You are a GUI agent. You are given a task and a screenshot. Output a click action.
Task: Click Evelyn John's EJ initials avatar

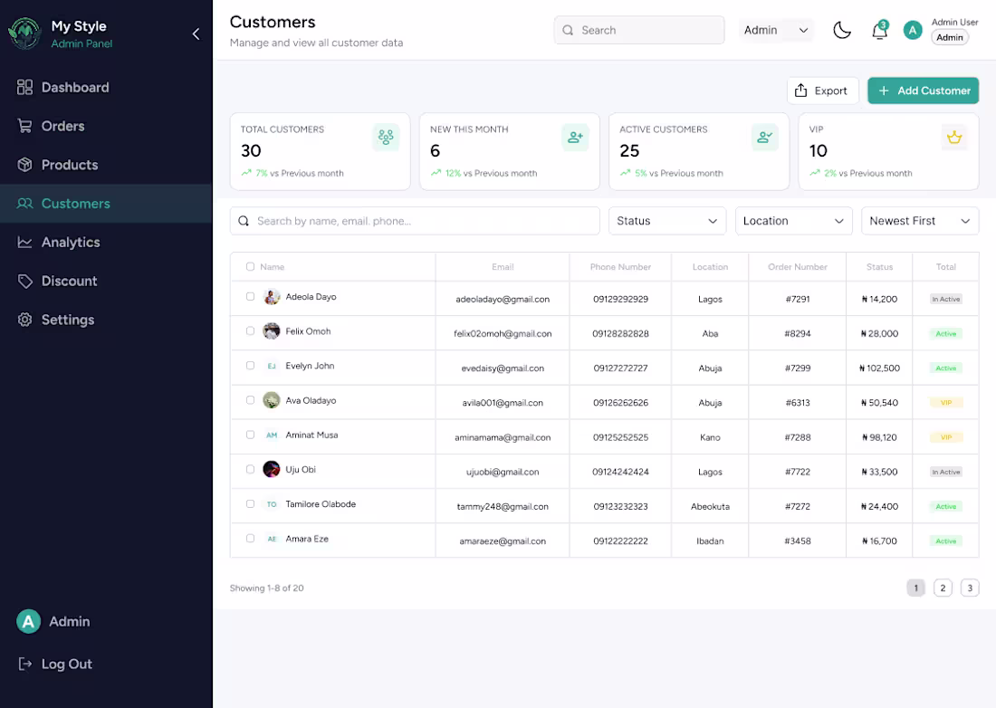click(x=272, y=366)
